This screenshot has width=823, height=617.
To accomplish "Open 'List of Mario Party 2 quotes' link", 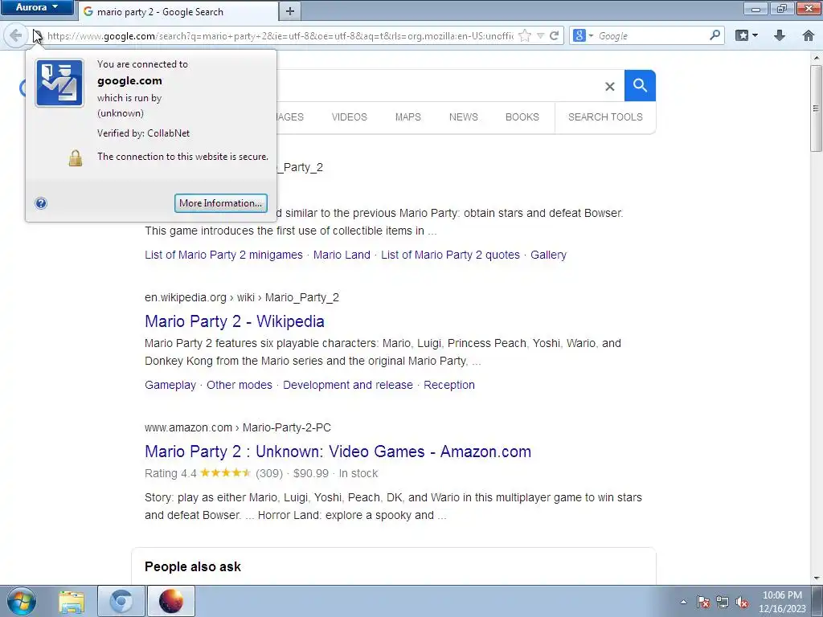I will 450,255.
